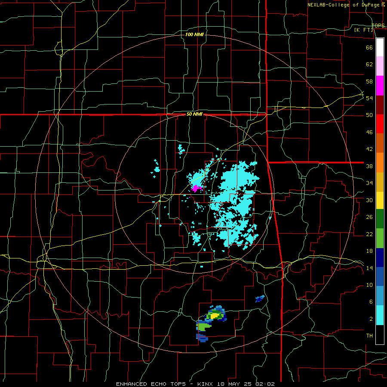Click the light green legend swatch
Viewport: 387px width, 387px height.
[x=380, y=238]
